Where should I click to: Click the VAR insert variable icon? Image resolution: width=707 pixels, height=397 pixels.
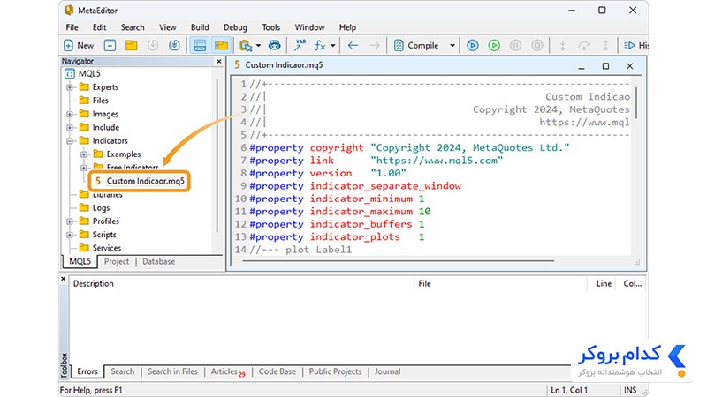(x=300, y=46)
